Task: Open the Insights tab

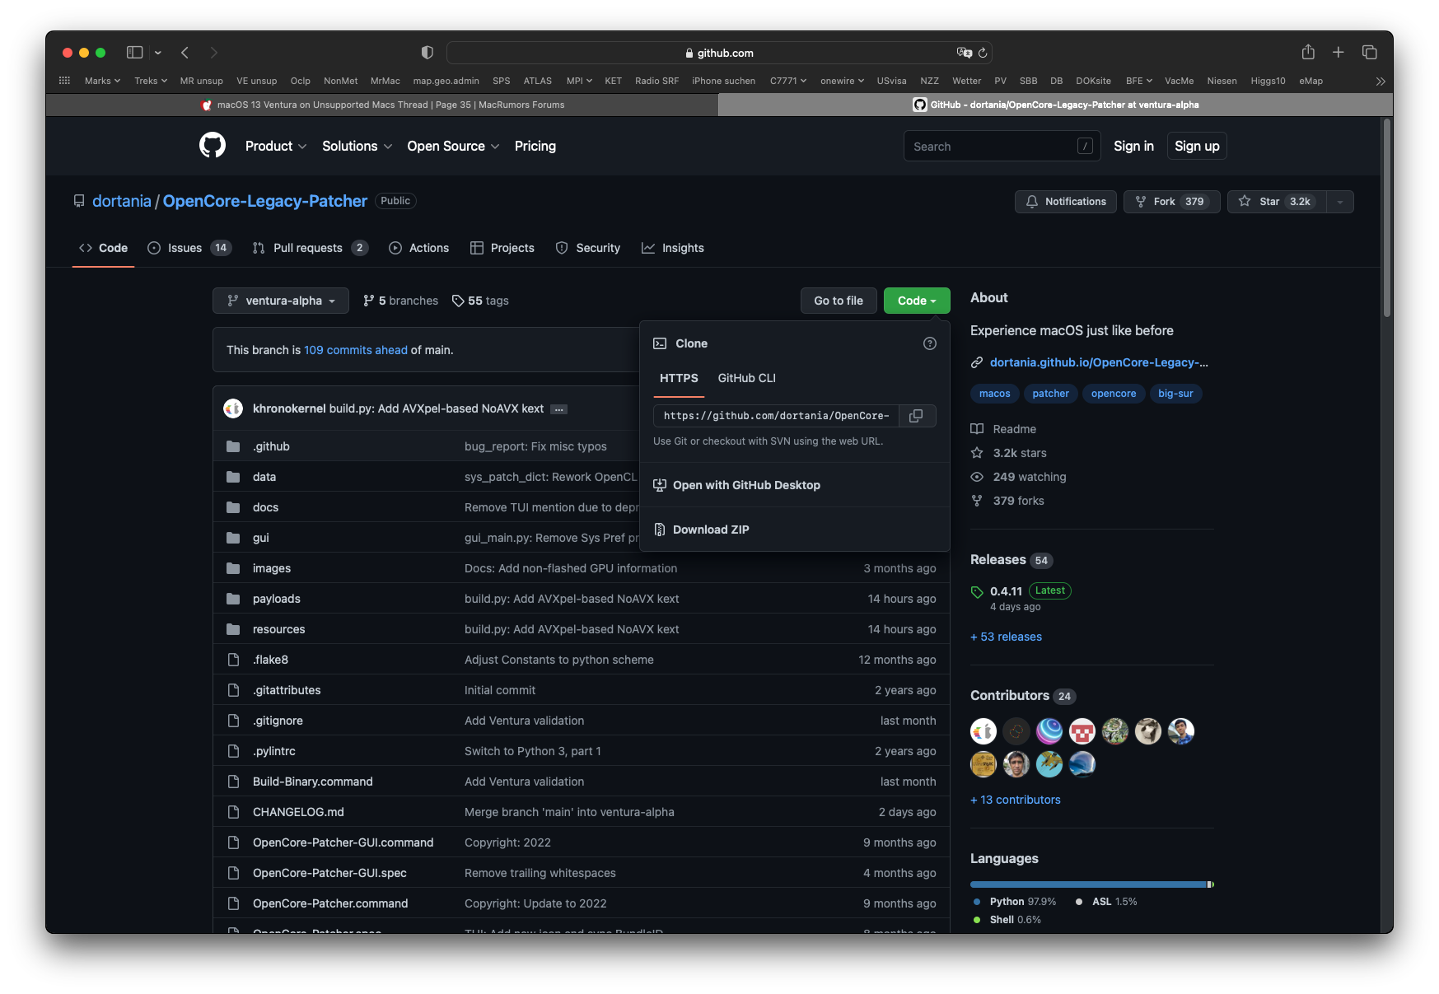Action: pos(673,248)
